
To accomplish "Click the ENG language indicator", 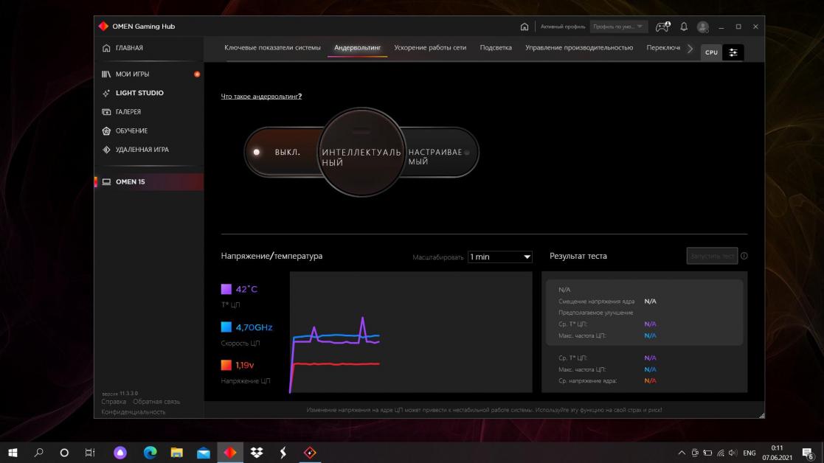I will (749, 453).
